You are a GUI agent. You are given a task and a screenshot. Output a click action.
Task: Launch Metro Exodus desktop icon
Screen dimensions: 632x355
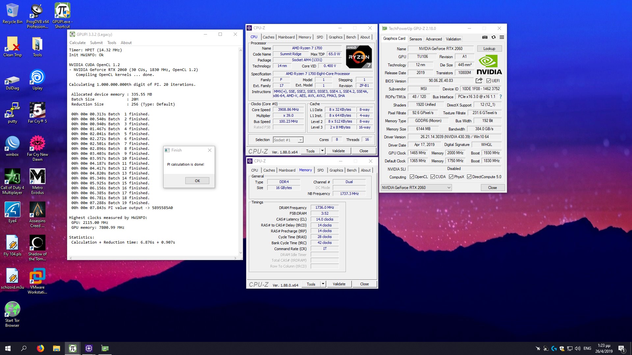(x=37, y=182)
